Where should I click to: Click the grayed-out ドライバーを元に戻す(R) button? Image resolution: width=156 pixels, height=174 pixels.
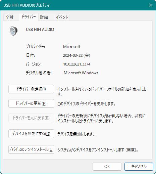[x=31, y=118]
